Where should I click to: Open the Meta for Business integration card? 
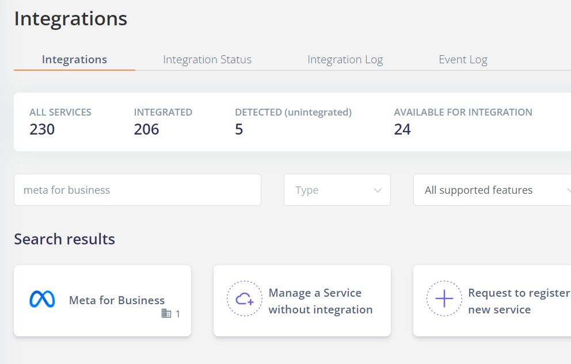tap(116, 300)
